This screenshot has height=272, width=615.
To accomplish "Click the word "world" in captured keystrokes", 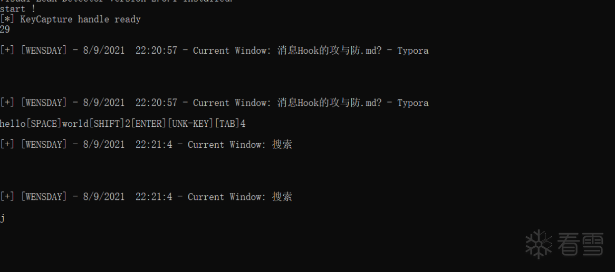I will 75,124.
